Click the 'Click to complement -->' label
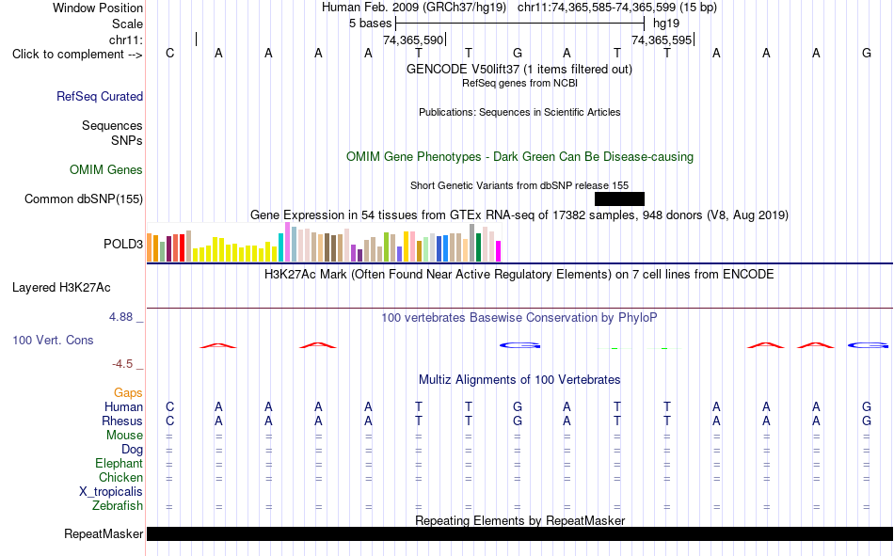This screenshot has width=894, height=556. click(x=77, y=55)
